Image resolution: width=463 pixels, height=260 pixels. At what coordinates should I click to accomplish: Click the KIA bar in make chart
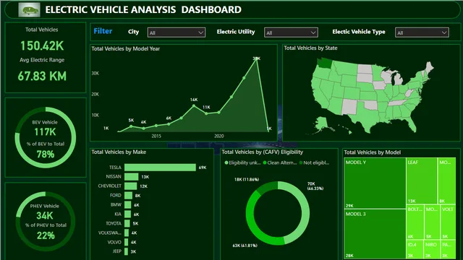click(127, 214)
